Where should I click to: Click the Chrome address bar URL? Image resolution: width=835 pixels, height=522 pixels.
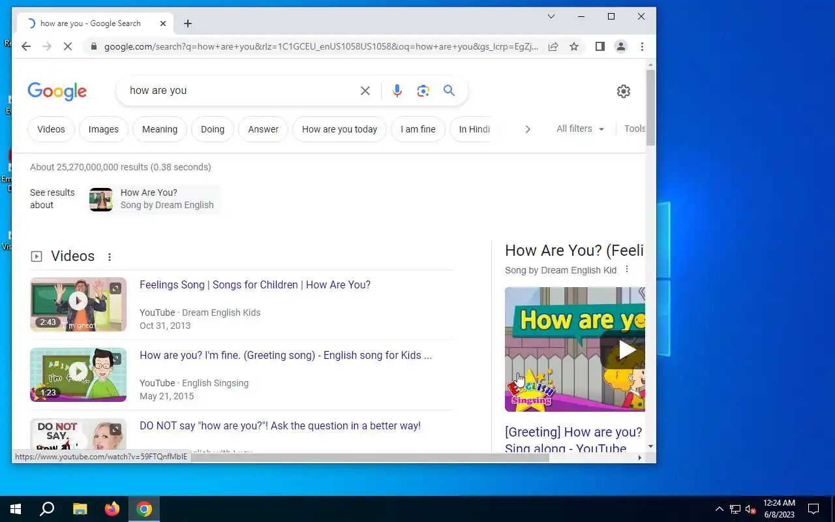tap(321, 46)
